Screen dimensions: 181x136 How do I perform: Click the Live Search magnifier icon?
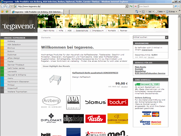click(x=175, y=6)
